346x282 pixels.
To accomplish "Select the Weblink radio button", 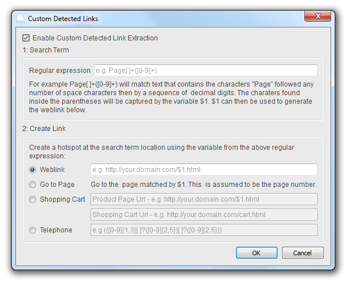I will click(x=32, y=170).
